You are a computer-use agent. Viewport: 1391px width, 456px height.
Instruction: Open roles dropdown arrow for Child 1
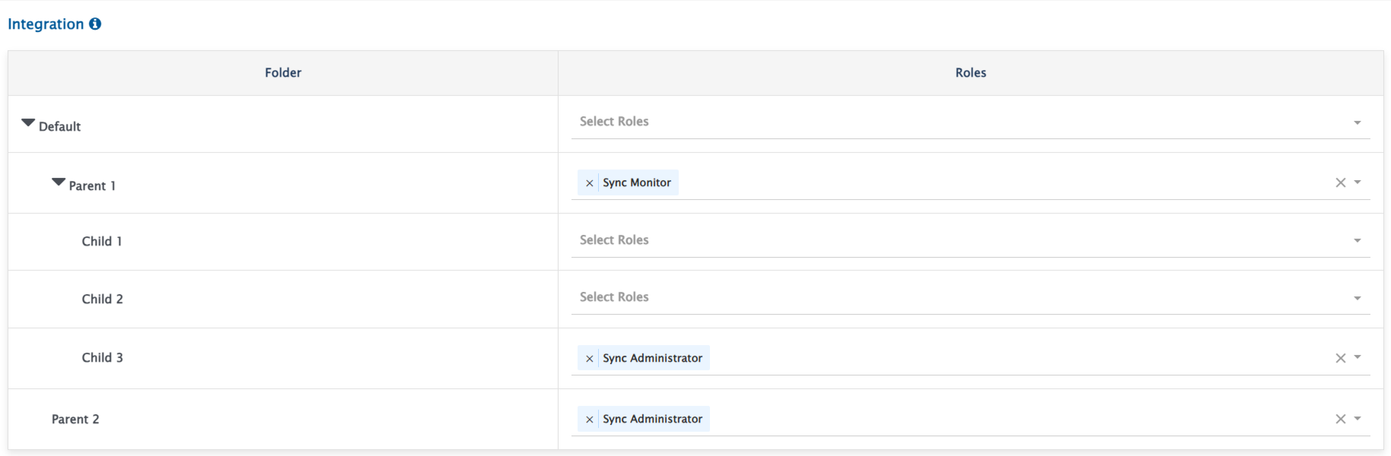[x=1357, y=241]
